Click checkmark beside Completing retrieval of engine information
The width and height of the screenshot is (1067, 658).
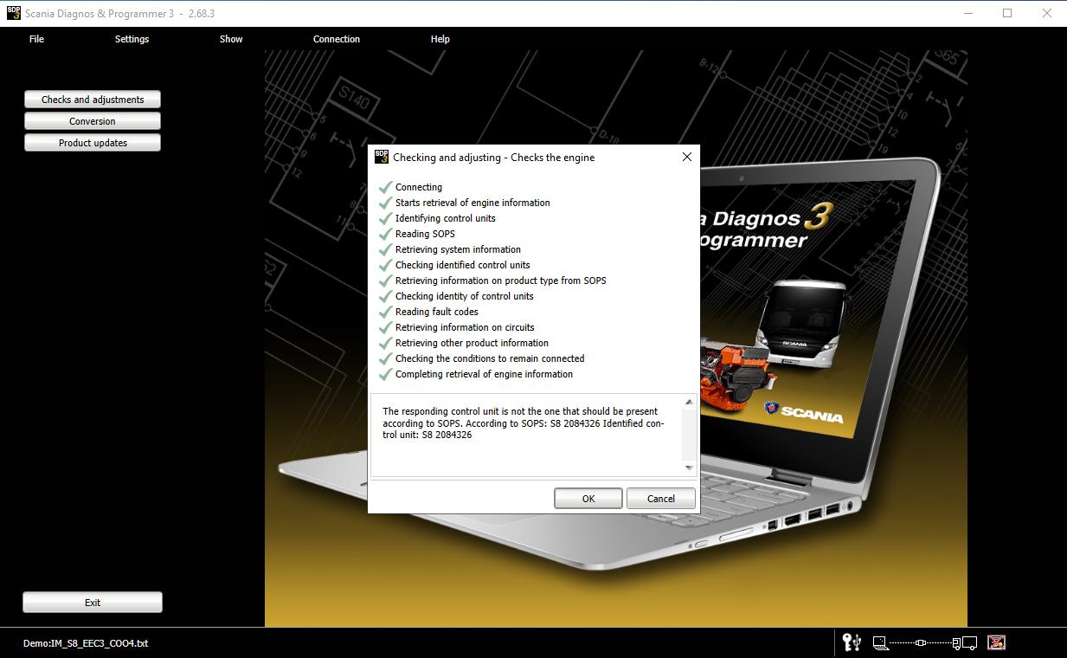coord(386,374)
